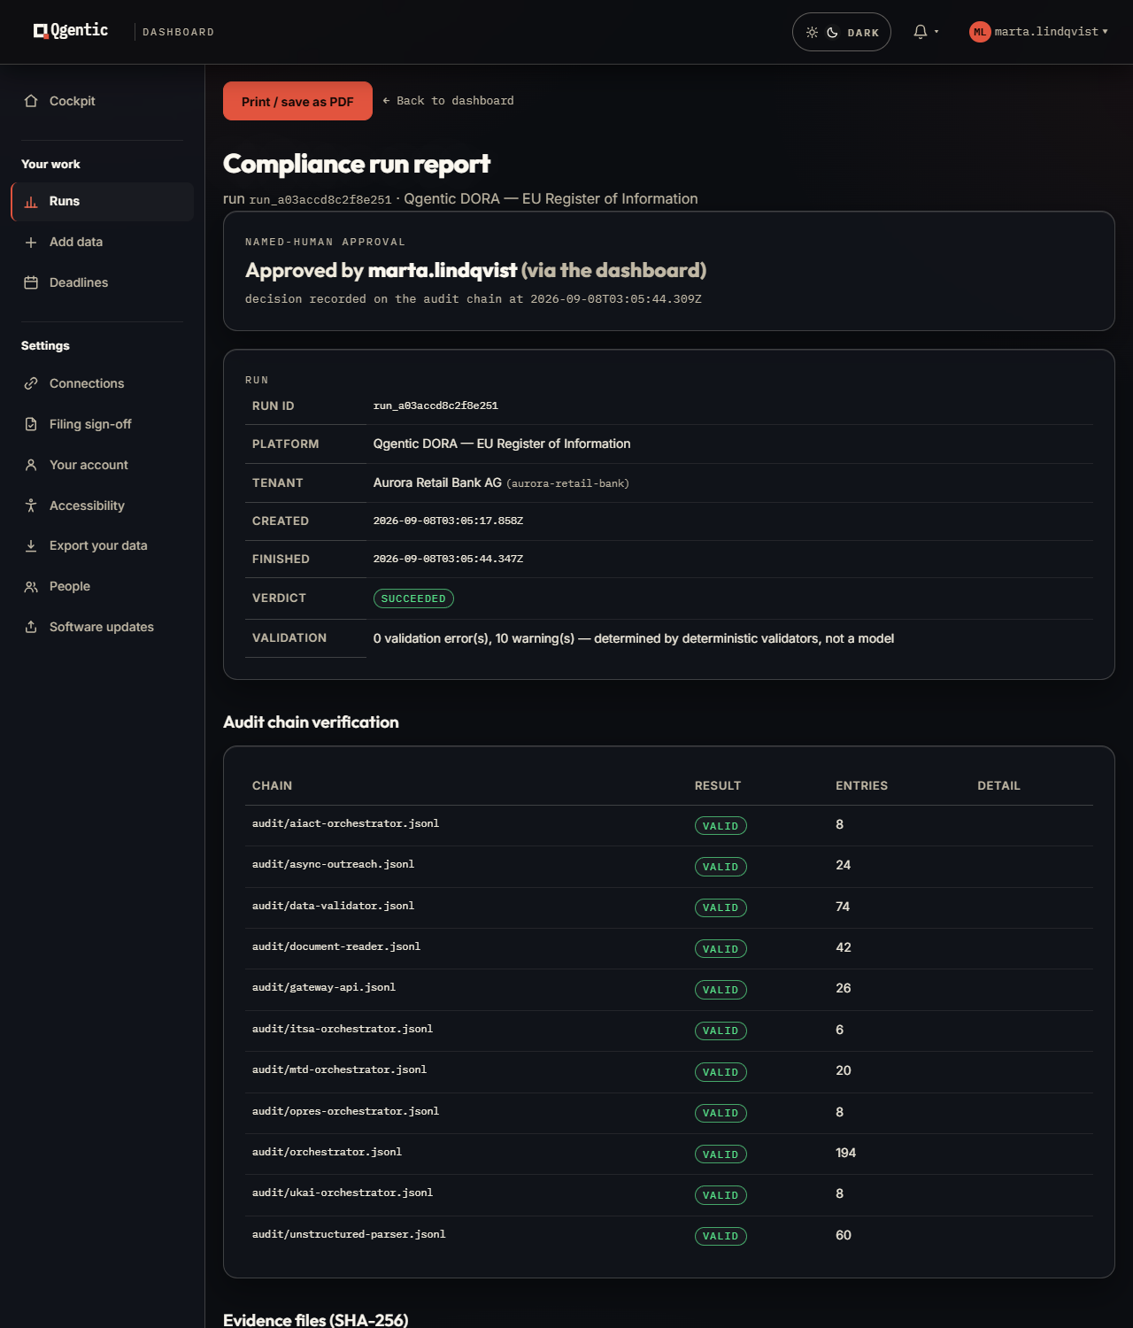The width and height of the screenshot is (1133, 1328).
Task: Click the audit/data-validator.jsonl chain name
Action: point(333,907)
